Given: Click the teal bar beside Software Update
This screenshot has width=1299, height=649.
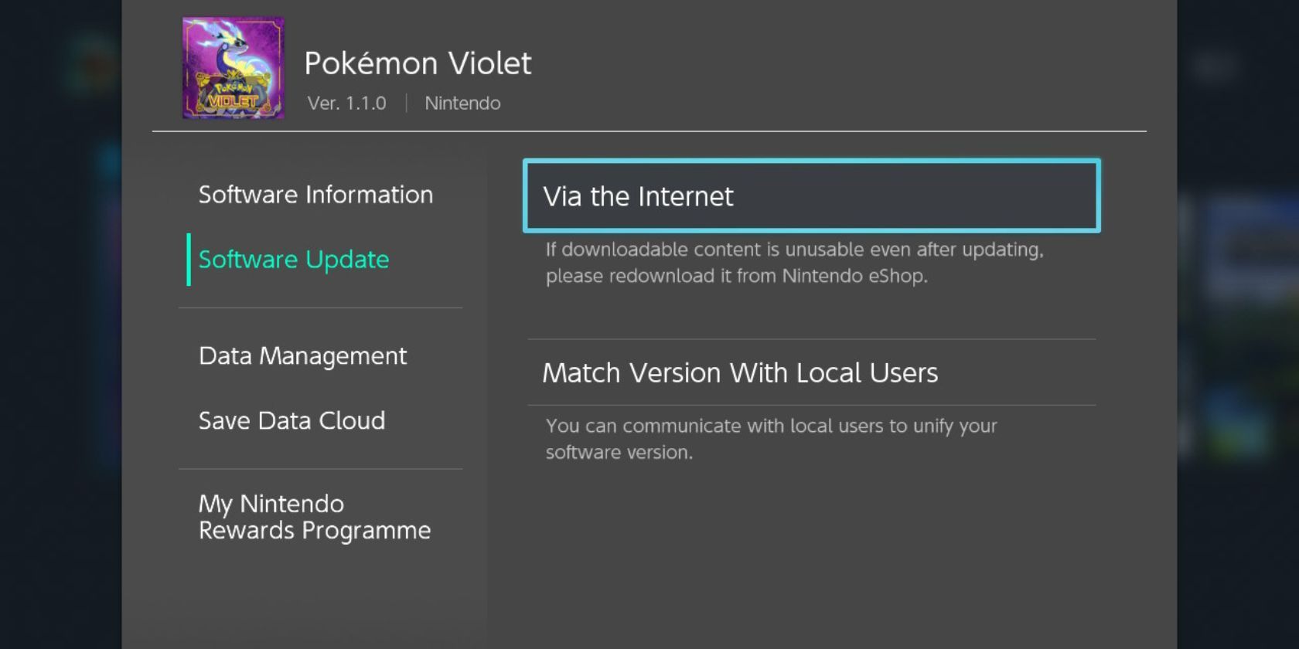Looking at the screenshot, I should pos(189,260).
